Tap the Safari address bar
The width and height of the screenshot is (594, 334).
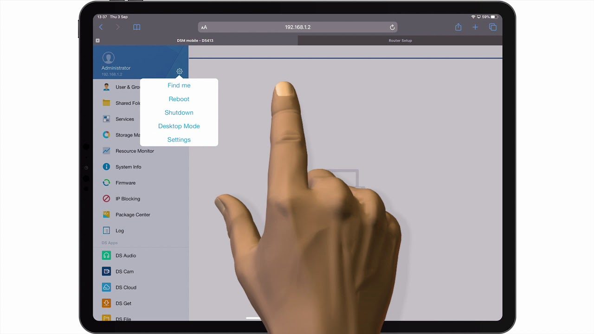pos(297,27)
